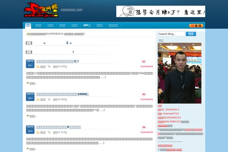The width and height of the screenshot is (228, 152).
Task: Open the 45 comments bubble
Action: click(x=144, y=94)
